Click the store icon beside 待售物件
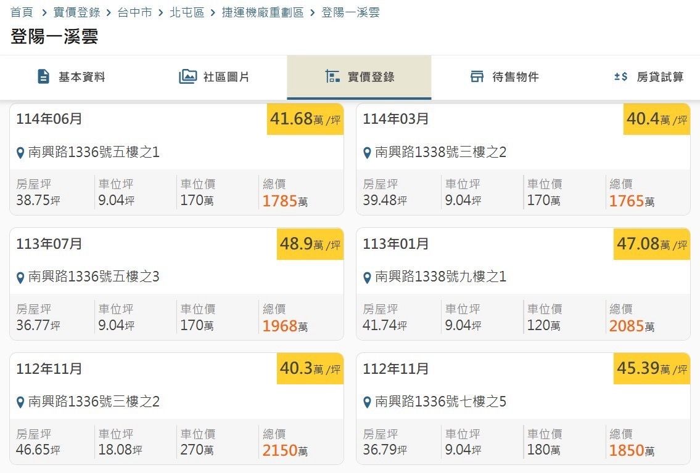Screen dimensions: 700x473 (477, 77)
